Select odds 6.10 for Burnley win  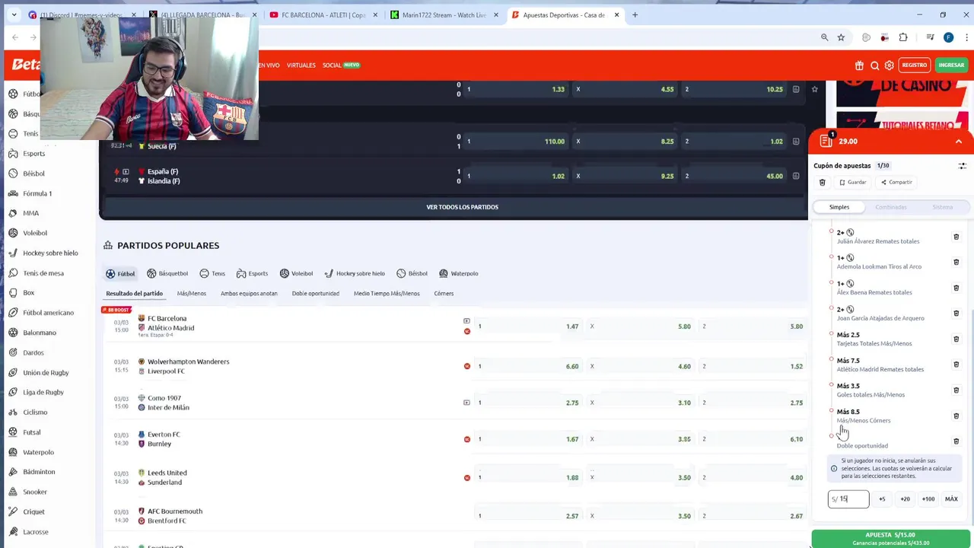[751, 439]
